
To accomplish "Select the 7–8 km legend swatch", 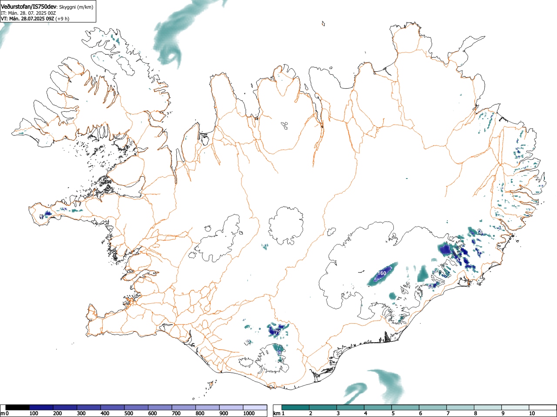I will [460, 407].
